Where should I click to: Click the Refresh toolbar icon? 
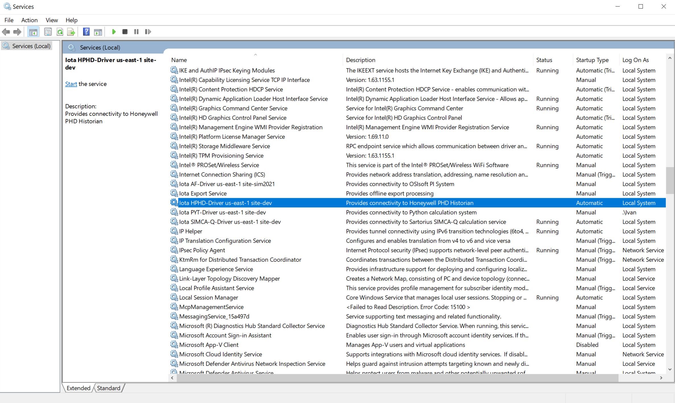click(60, 32)
